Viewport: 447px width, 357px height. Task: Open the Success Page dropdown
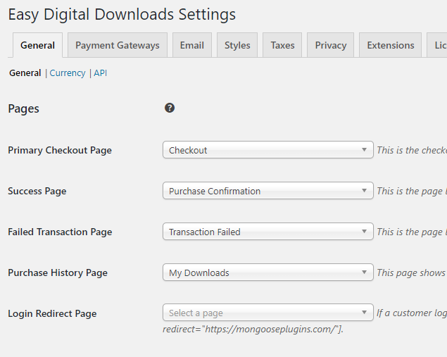point(267,191)
